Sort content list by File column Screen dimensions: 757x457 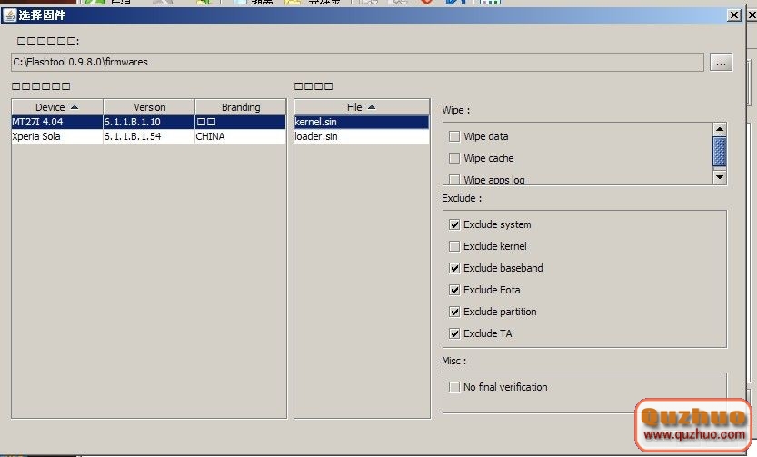[x=361, y=107]
